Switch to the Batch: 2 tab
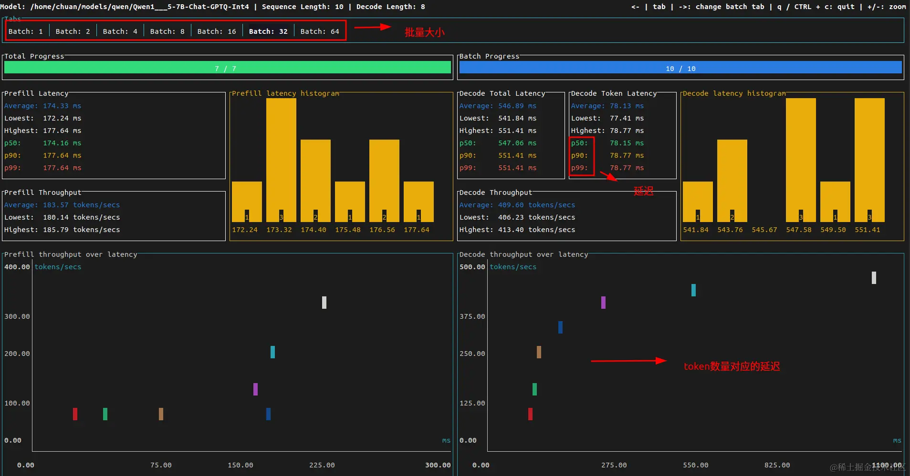Viewport: 910px width, 476px height. [x=73, y=31]
